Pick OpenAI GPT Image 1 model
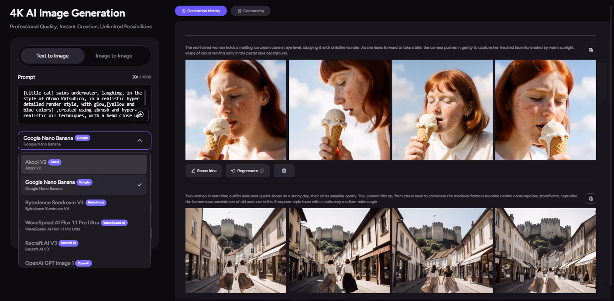Image resolution: width=614 pixels, height=301 pixels. (x=84, y=263)
